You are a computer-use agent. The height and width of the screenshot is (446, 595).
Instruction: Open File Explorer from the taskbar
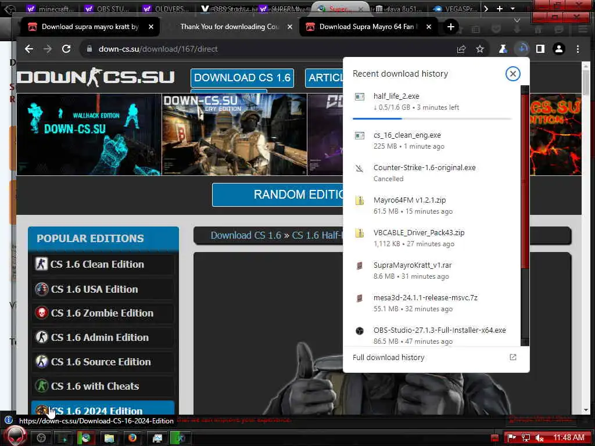[109, 438]
